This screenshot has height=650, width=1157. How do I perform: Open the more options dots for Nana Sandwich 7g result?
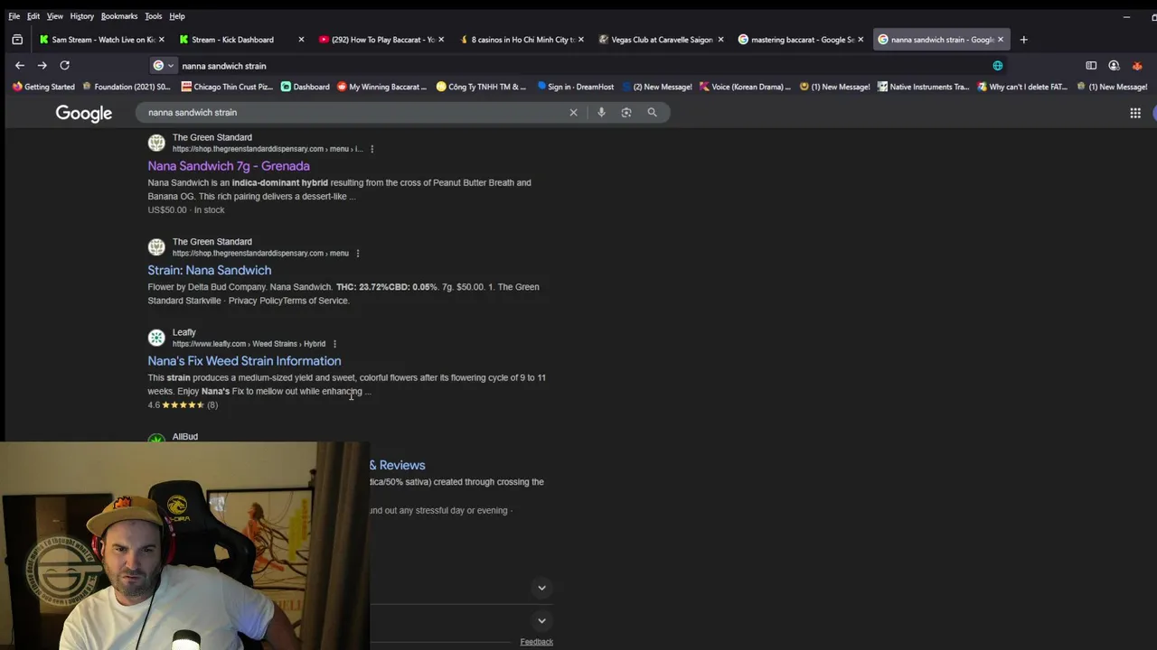[372, 149]
